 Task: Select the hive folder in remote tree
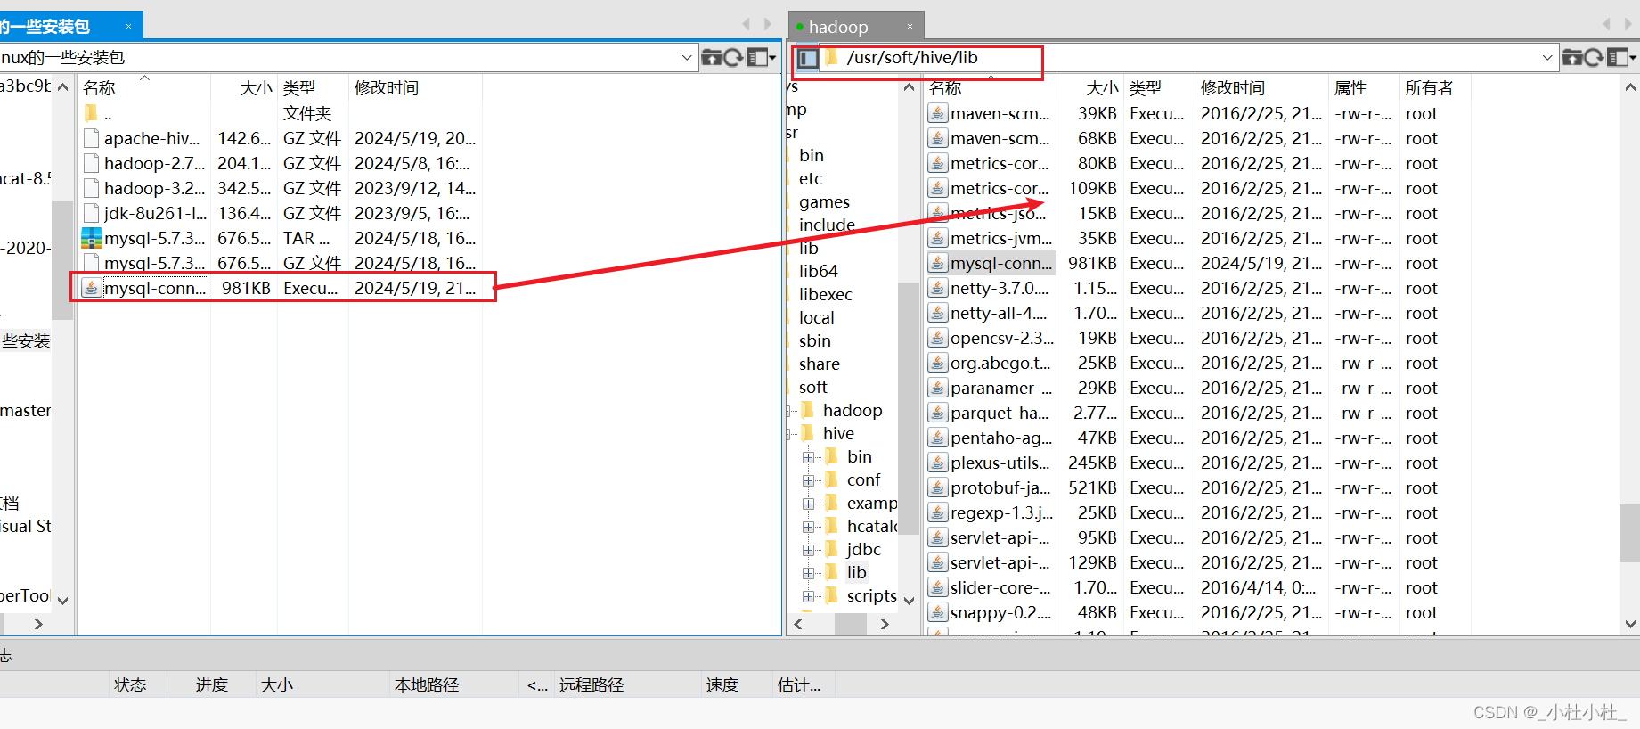(838, 433)
